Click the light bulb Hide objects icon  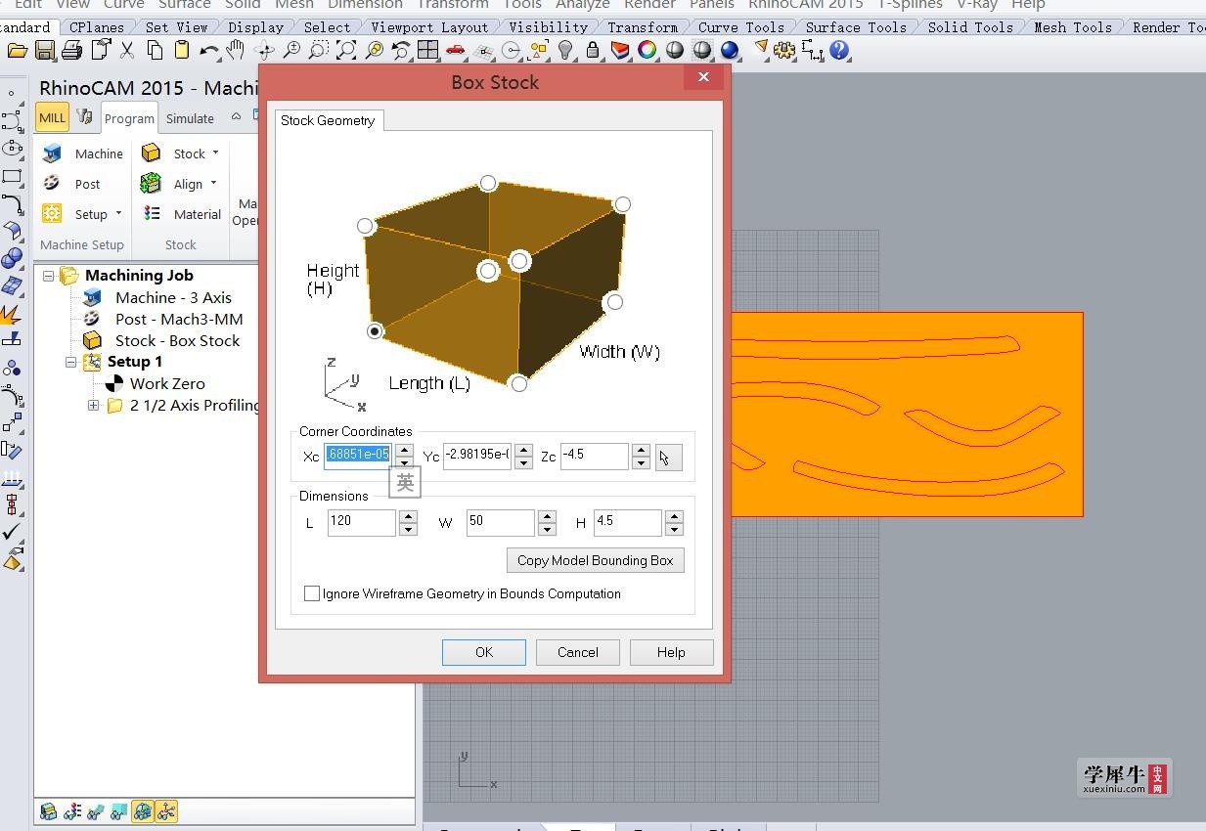tap(565, 50)
